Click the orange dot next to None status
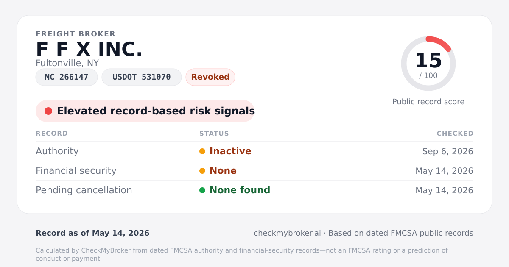This screenshot has height=267, width=509. tap(202, 171)
